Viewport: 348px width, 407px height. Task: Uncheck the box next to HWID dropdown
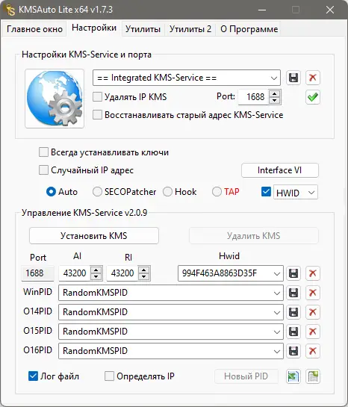(266, 192)
